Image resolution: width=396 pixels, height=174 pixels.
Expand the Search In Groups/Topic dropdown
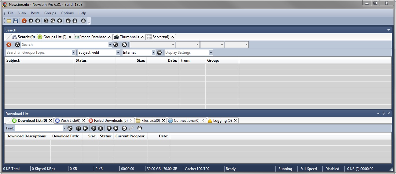[x=73, y=53]
